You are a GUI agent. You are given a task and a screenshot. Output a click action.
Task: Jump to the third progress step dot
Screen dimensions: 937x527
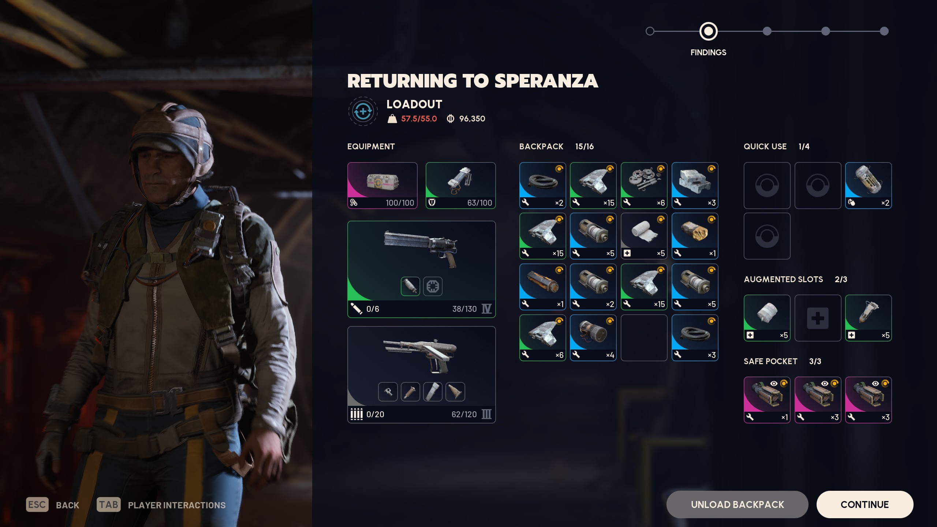[x=767, y=31]
